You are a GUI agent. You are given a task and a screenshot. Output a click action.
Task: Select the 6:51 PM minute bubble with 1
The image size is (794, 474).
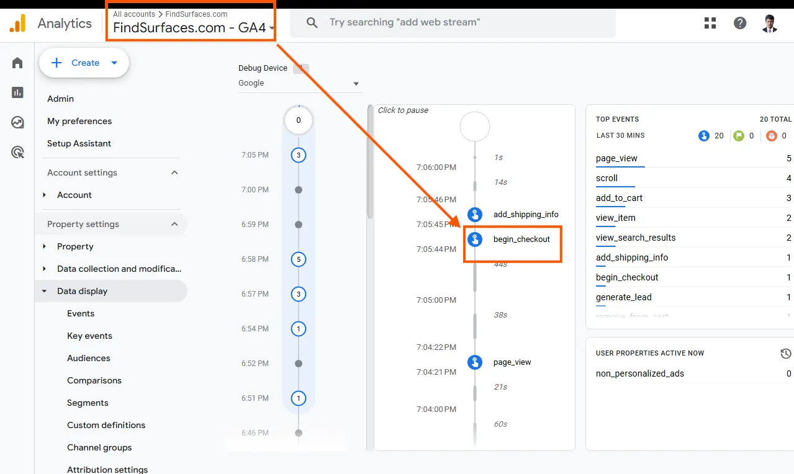click(x=299, y=398)
